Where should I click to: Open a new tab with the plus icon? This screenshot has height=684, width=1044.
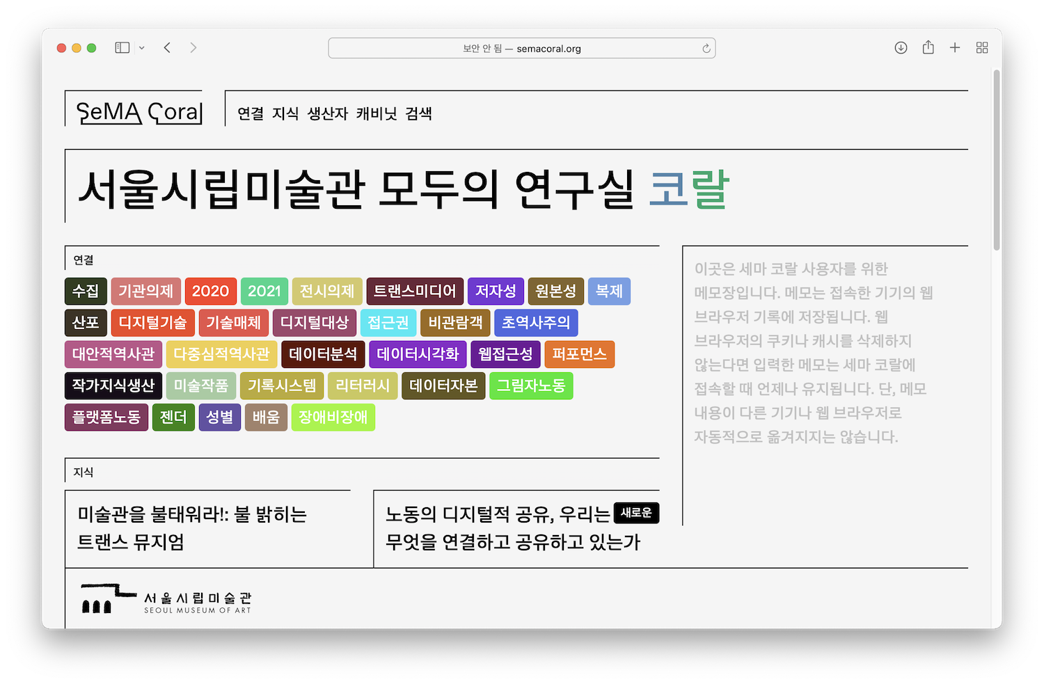955,48
